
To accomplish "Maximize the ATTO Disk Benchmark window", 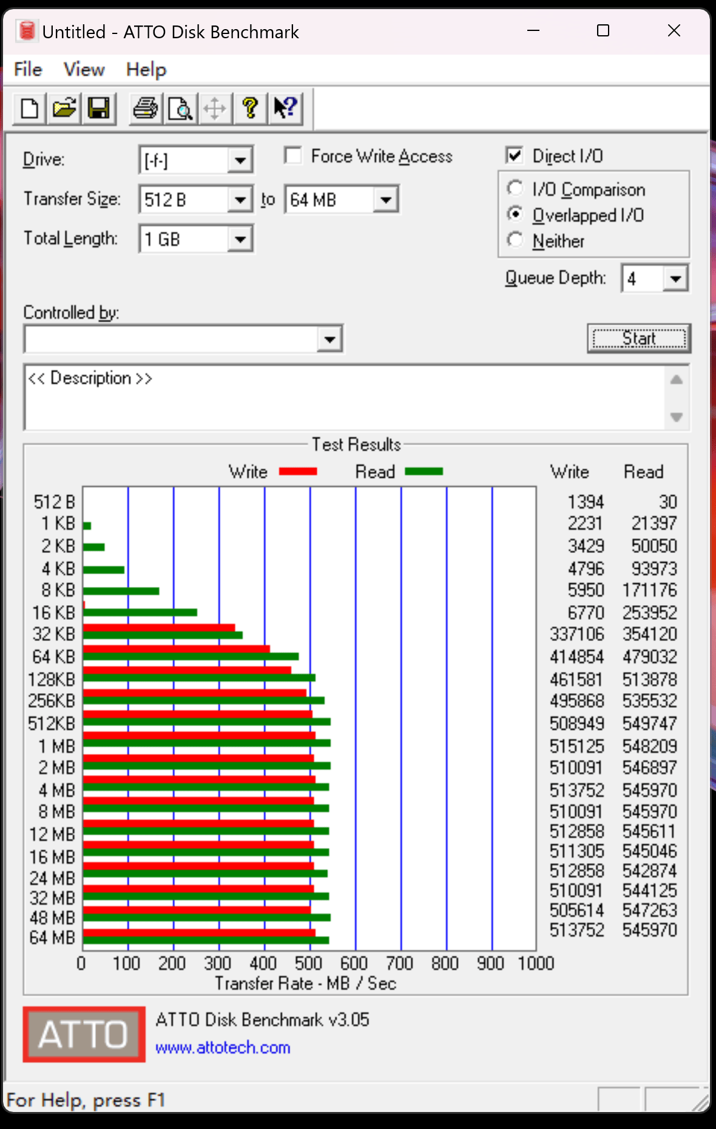I will click(x=603, y=30).
